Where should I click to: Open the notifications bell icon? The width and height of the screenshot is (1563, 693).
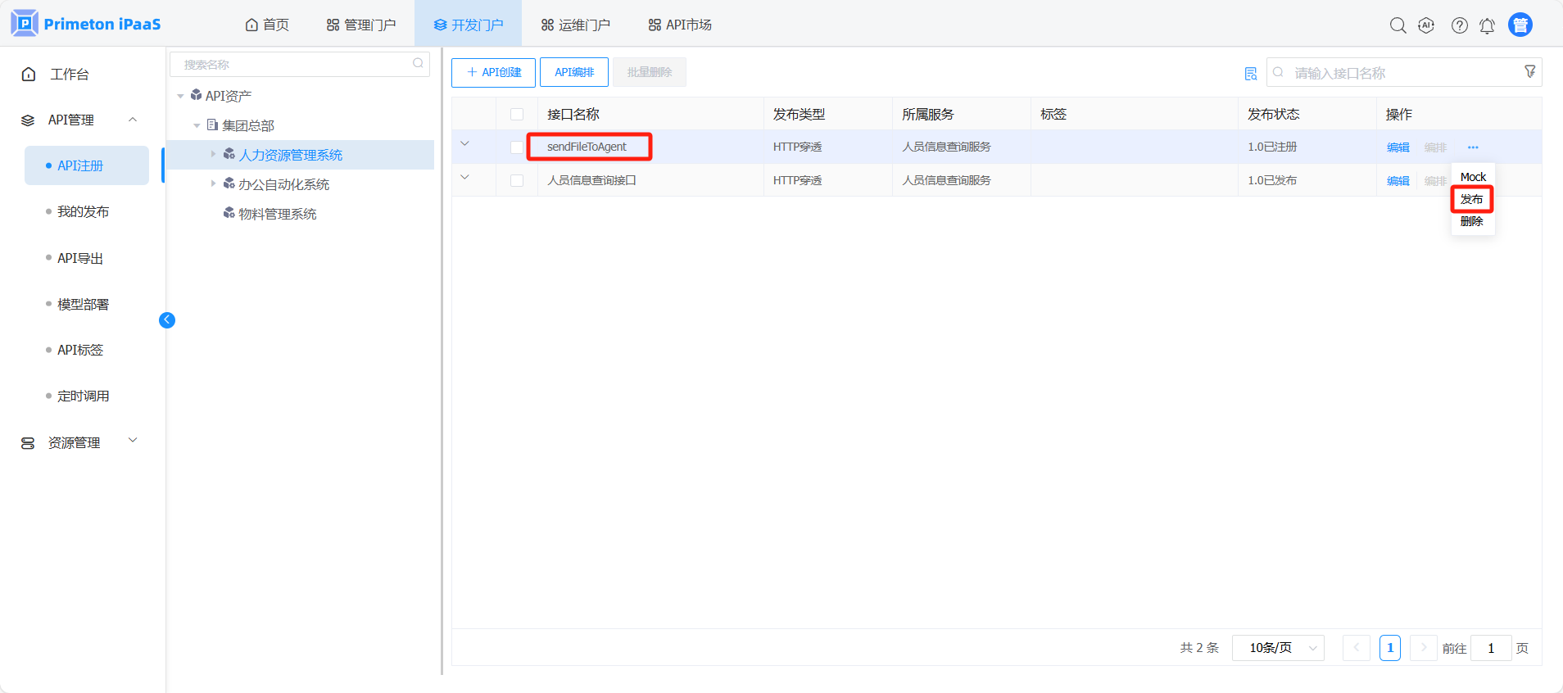point(1487,25)
